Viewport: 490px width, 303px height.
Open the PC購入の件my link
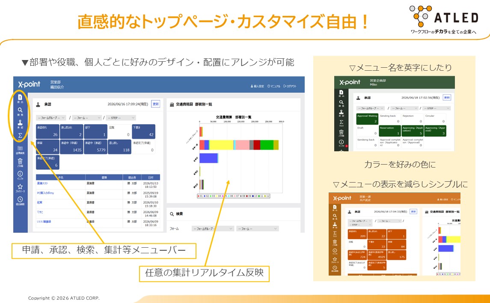pos(45,193)
